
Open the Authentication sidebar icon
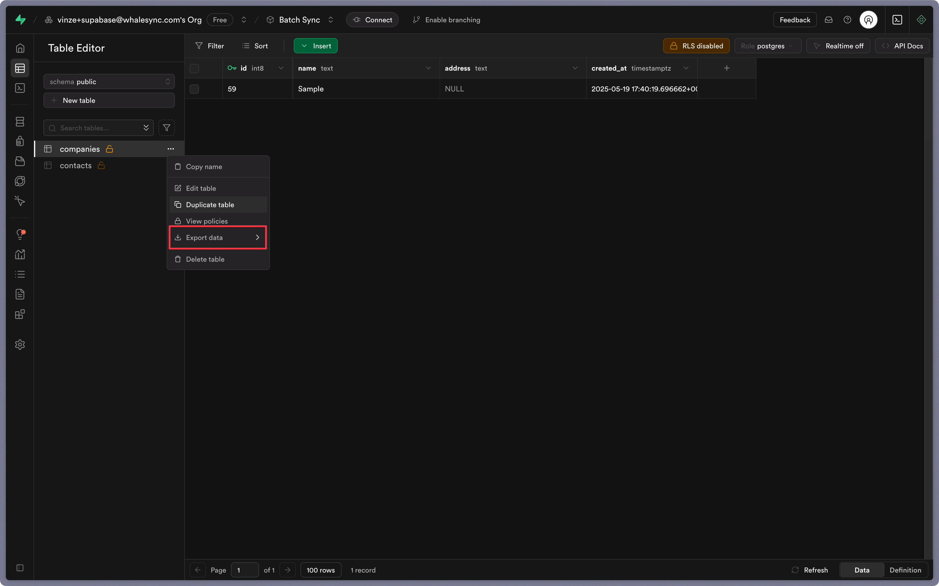20,141
